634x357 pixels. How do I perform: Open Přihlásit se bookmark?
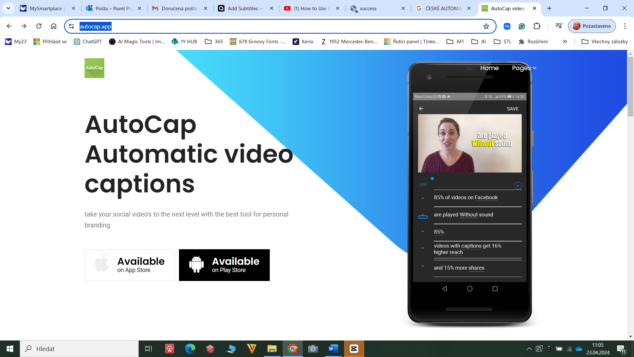point(50,41)
